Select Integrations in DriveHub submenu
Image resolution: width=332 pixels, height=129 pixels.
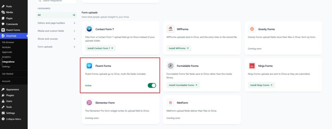pos(8,62)
